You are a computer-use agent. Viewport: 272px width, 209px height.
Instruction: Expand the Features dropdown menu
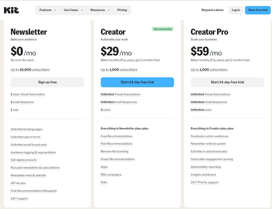coord(47,10)
